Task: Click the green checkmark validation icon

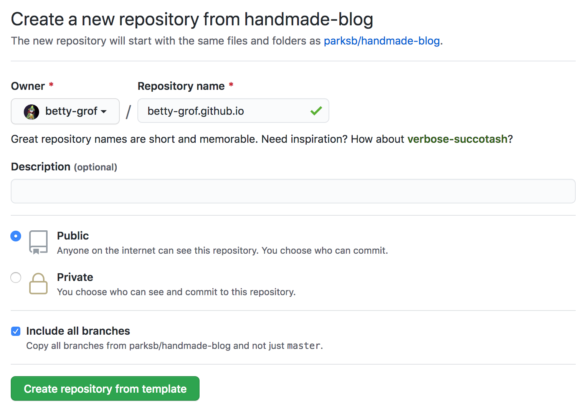Action: pyautogui.click(x=316, y=111)
